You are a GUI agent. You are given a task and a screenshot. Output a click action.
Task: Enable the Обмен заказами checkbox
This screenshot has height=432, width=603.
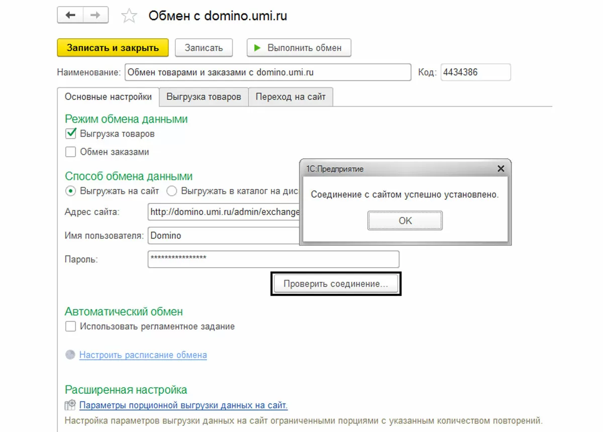[71, 152]
